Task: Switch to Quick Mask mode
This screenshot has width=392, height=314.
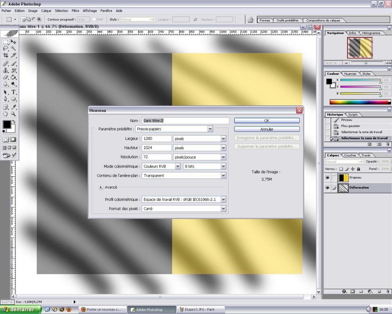Action: 13,140
